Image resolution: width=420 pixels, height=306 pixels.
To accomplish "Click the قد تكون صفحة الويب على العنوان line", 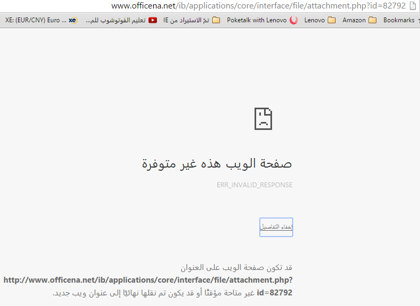I will pos(237,267).
